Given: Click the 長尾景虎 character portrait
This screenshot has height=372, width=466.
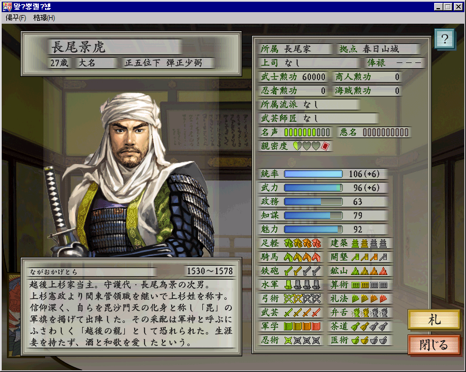Looking at the screenshot, I should [131, 175].
